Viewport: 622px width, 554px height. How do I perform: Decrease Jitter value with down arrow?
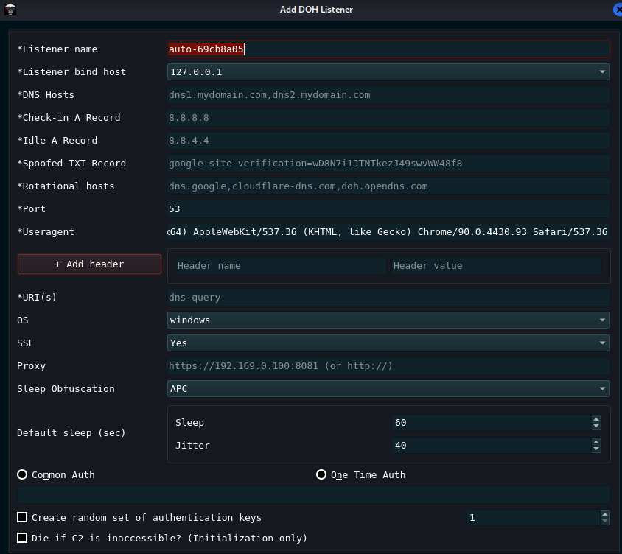[x=596, y=449]
